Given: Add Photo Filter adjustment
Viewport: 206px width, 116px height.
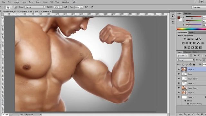Looking at the screenshot, I should [194, 43].
